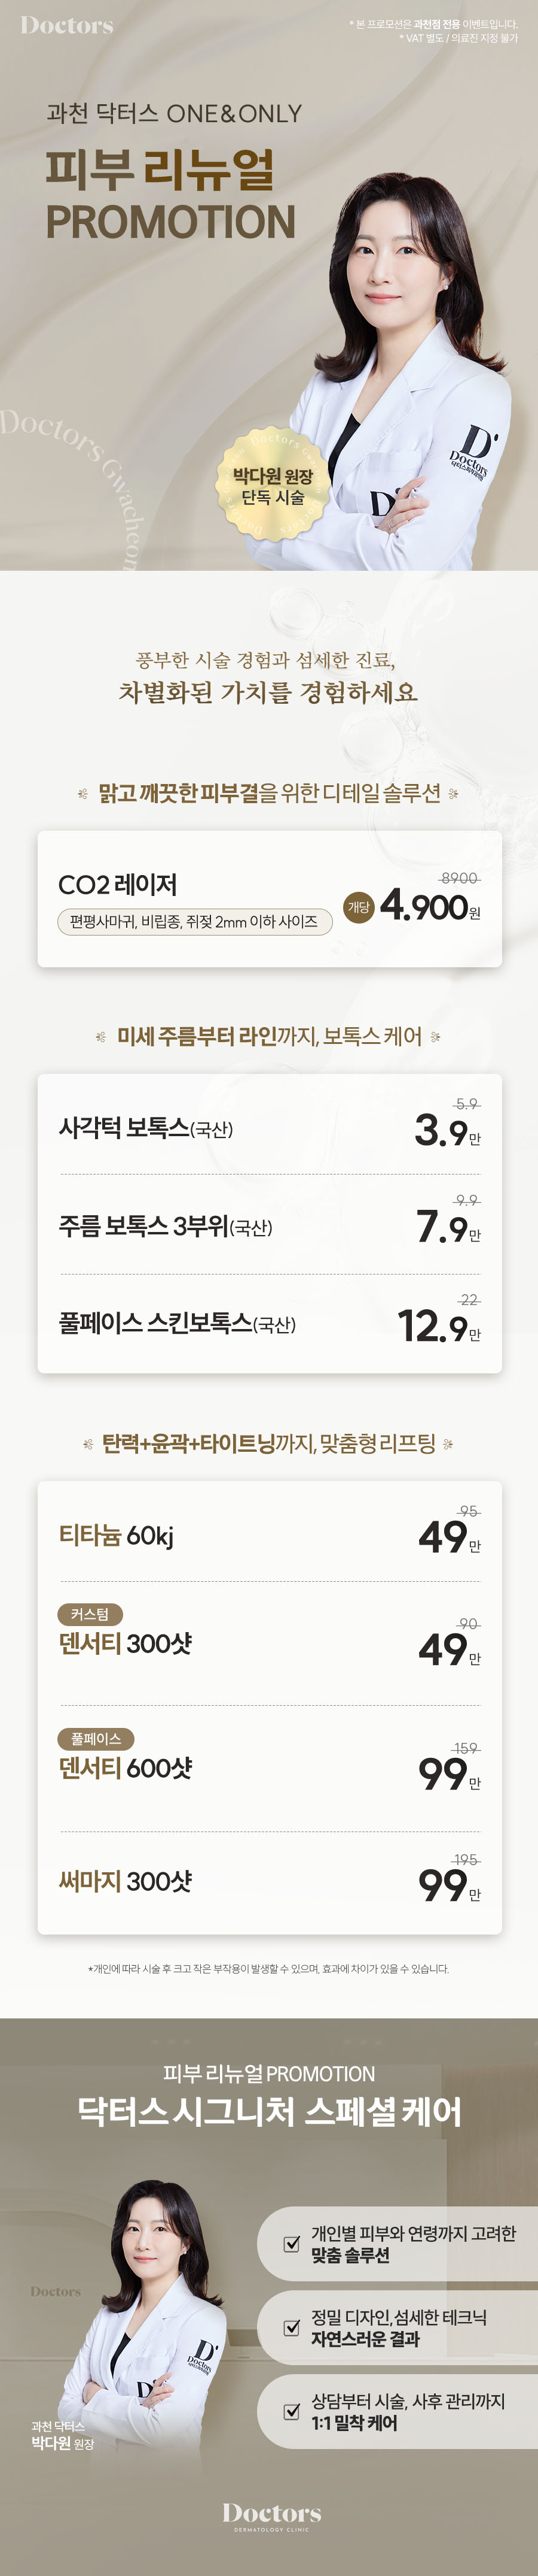The height and width of the screenshot is (2576, 538).
Task: Click the 티타늄 60kj item name
Action: pos(117,1535)
